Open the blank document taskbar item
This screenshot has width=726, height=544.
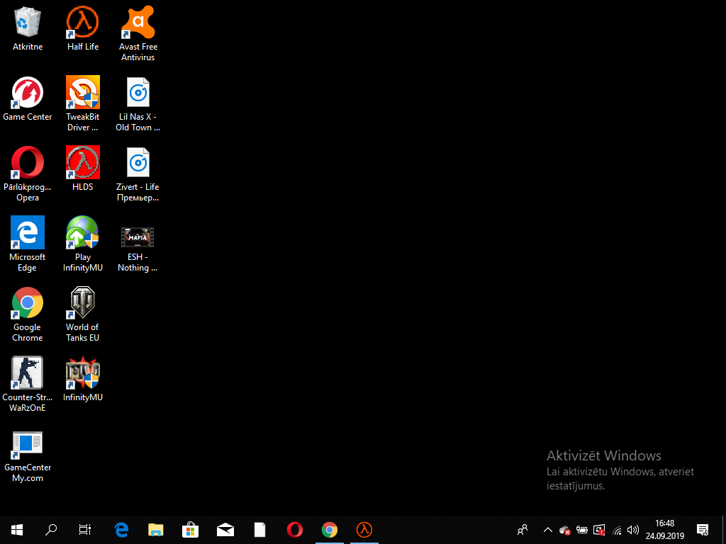click(260, 530)
